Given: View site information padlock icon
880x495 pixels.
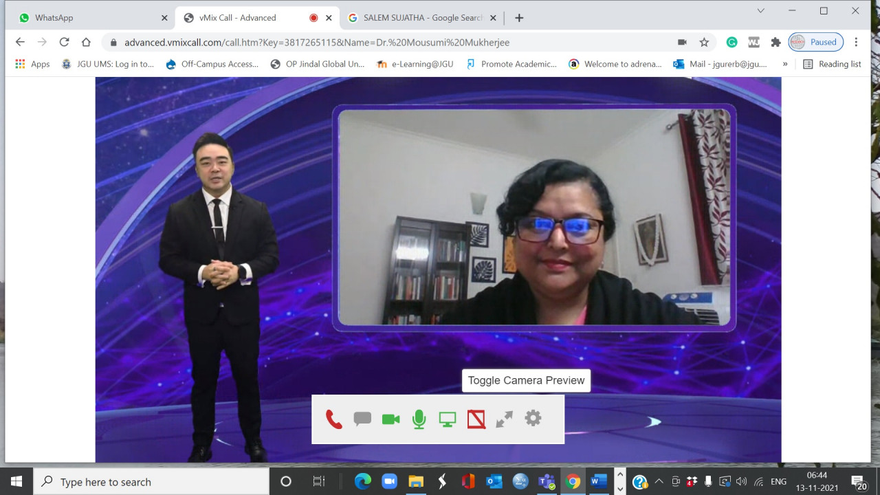Looking at the screenshot, I should [x=113, y=42].
